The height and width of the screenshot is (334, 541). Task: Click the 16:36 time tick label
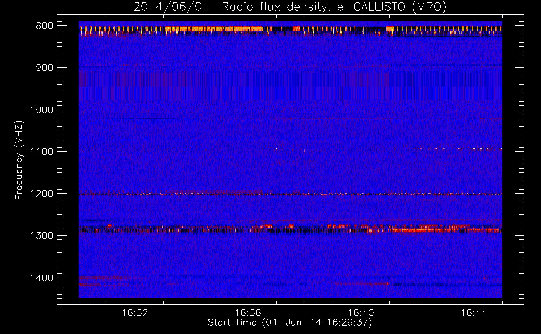(248, 313)
